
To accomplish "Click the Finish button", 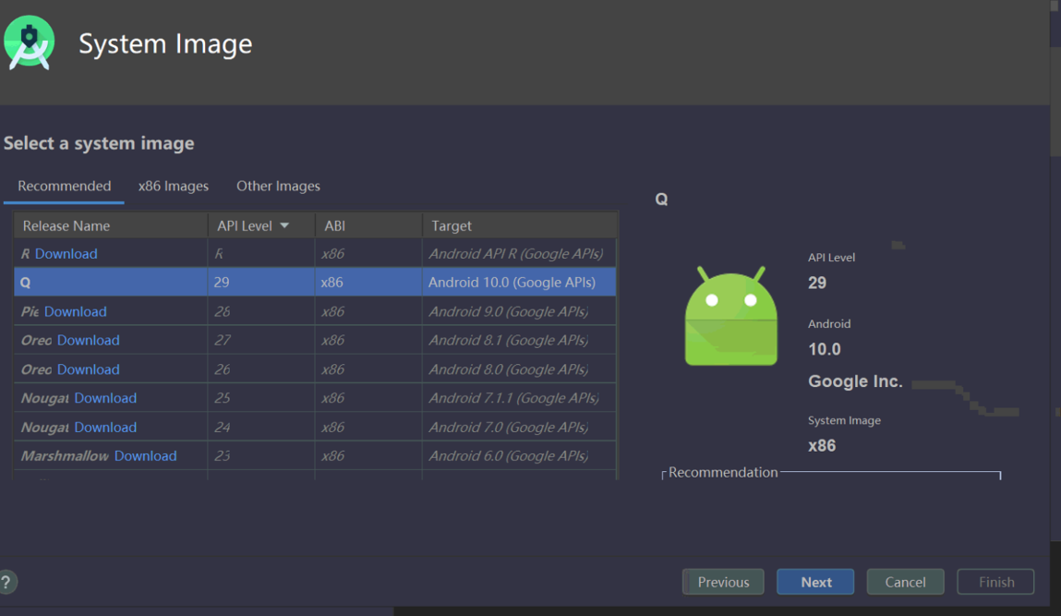I will coord(996,582).
